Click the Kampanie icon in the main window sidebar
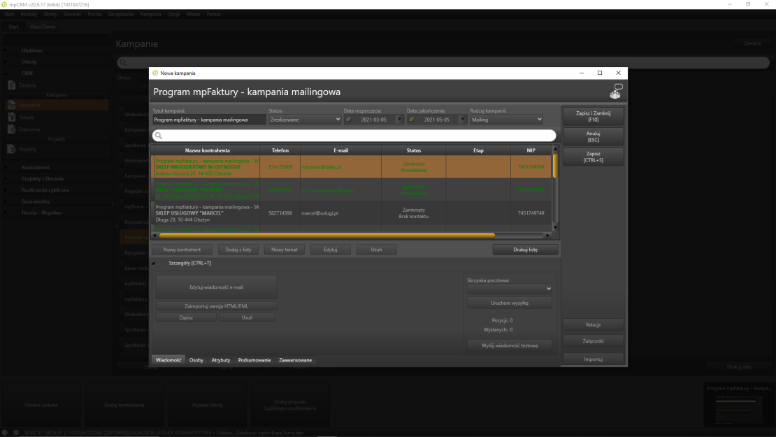Image resolution: width=776 pixels, height=437 pixels. point(11,105)
